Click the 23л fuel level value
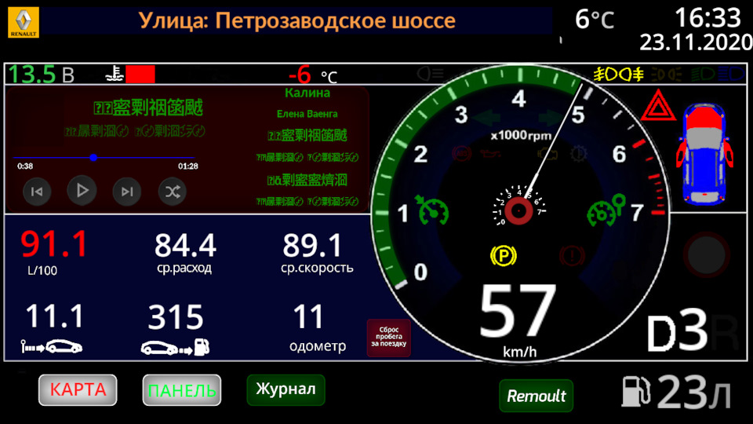The width and height of the screenshot is (753, 424). (x=694, y=392)
